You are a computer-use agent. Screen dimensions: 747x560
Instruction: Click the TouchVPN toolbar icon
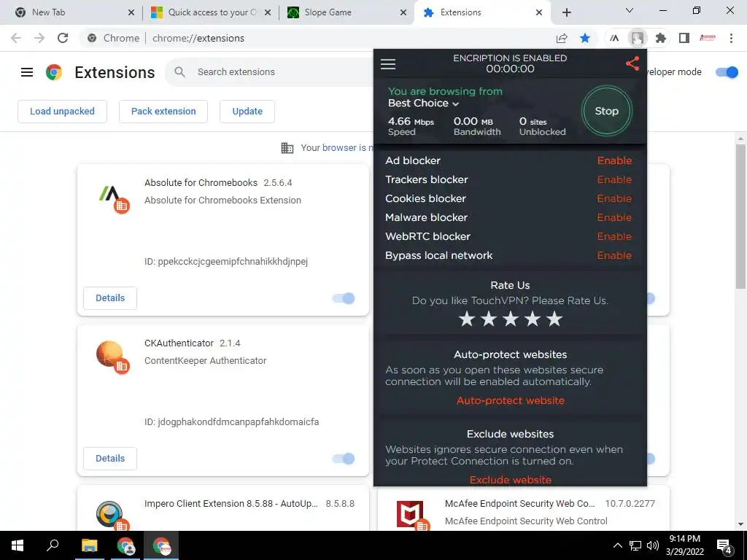pos(638,38)
